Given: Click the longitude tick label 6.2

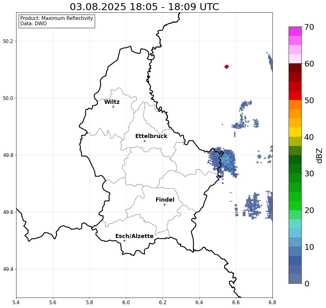Looking at the screenshot, I should (x=163, y=302).
